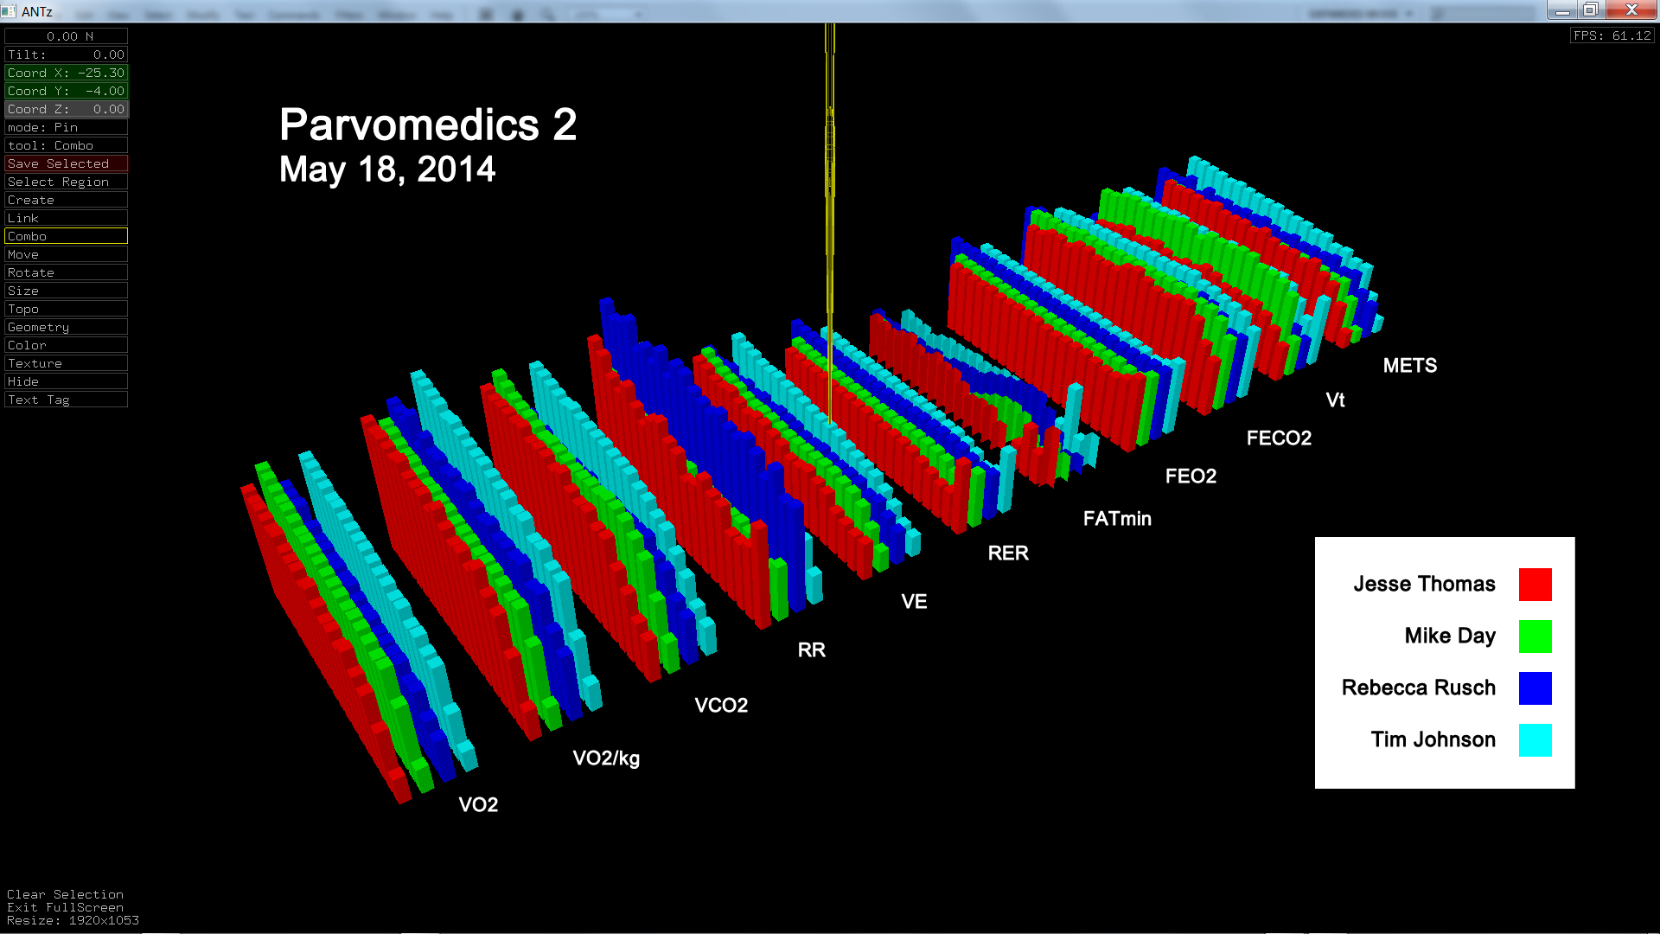Image resolution: width=1660 pixels, height=934 pixels.
Task: Click the Coord X value field
Action: 66,73
